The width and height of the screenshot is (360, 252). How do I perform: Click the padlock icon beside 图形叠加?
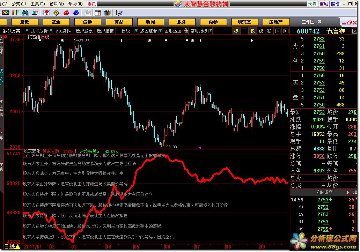186,31
